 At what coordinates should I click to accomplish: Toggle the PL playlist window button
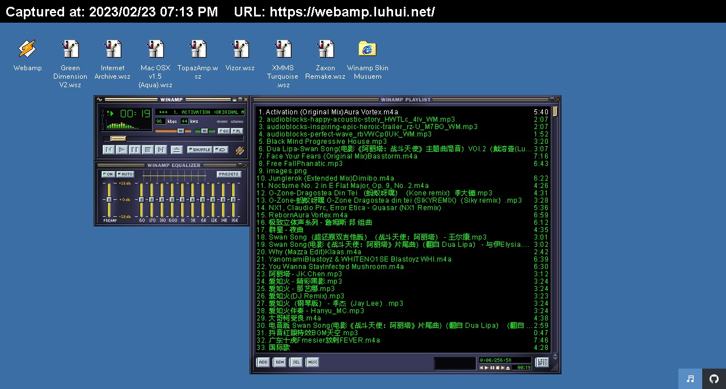pos(237,131)
